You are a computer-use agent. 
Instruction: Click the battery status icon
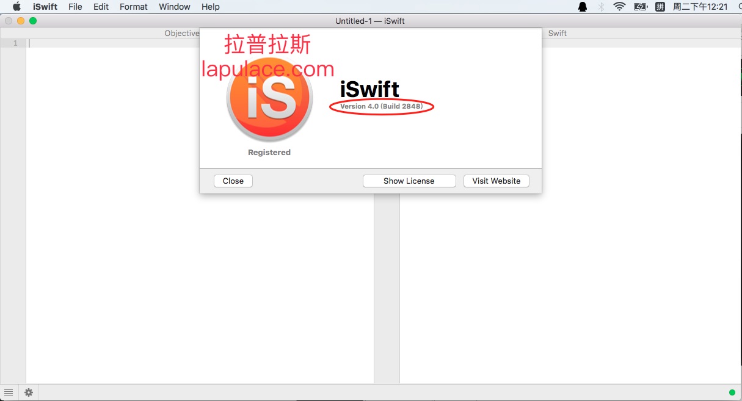pyautogui.click(x=640, y=7)
